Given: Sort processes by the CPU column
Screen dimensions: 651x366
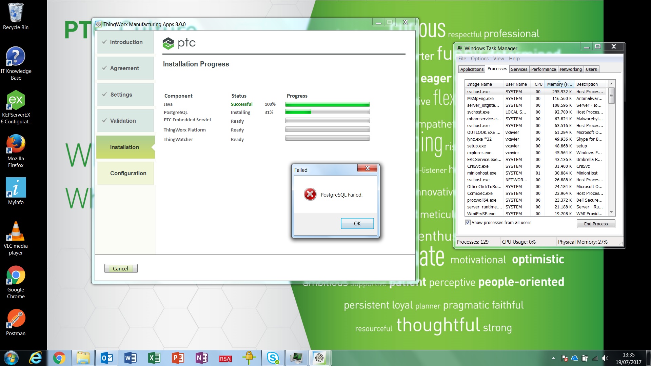Looking at the screenshot, I should click(x=538, y=84).
